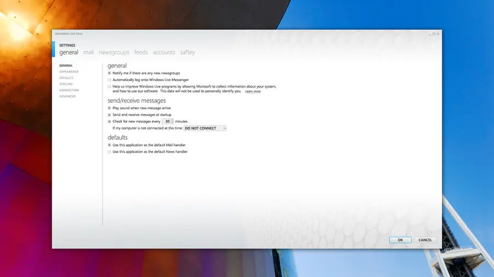Maximize the Windows Live Mail window

434,34
